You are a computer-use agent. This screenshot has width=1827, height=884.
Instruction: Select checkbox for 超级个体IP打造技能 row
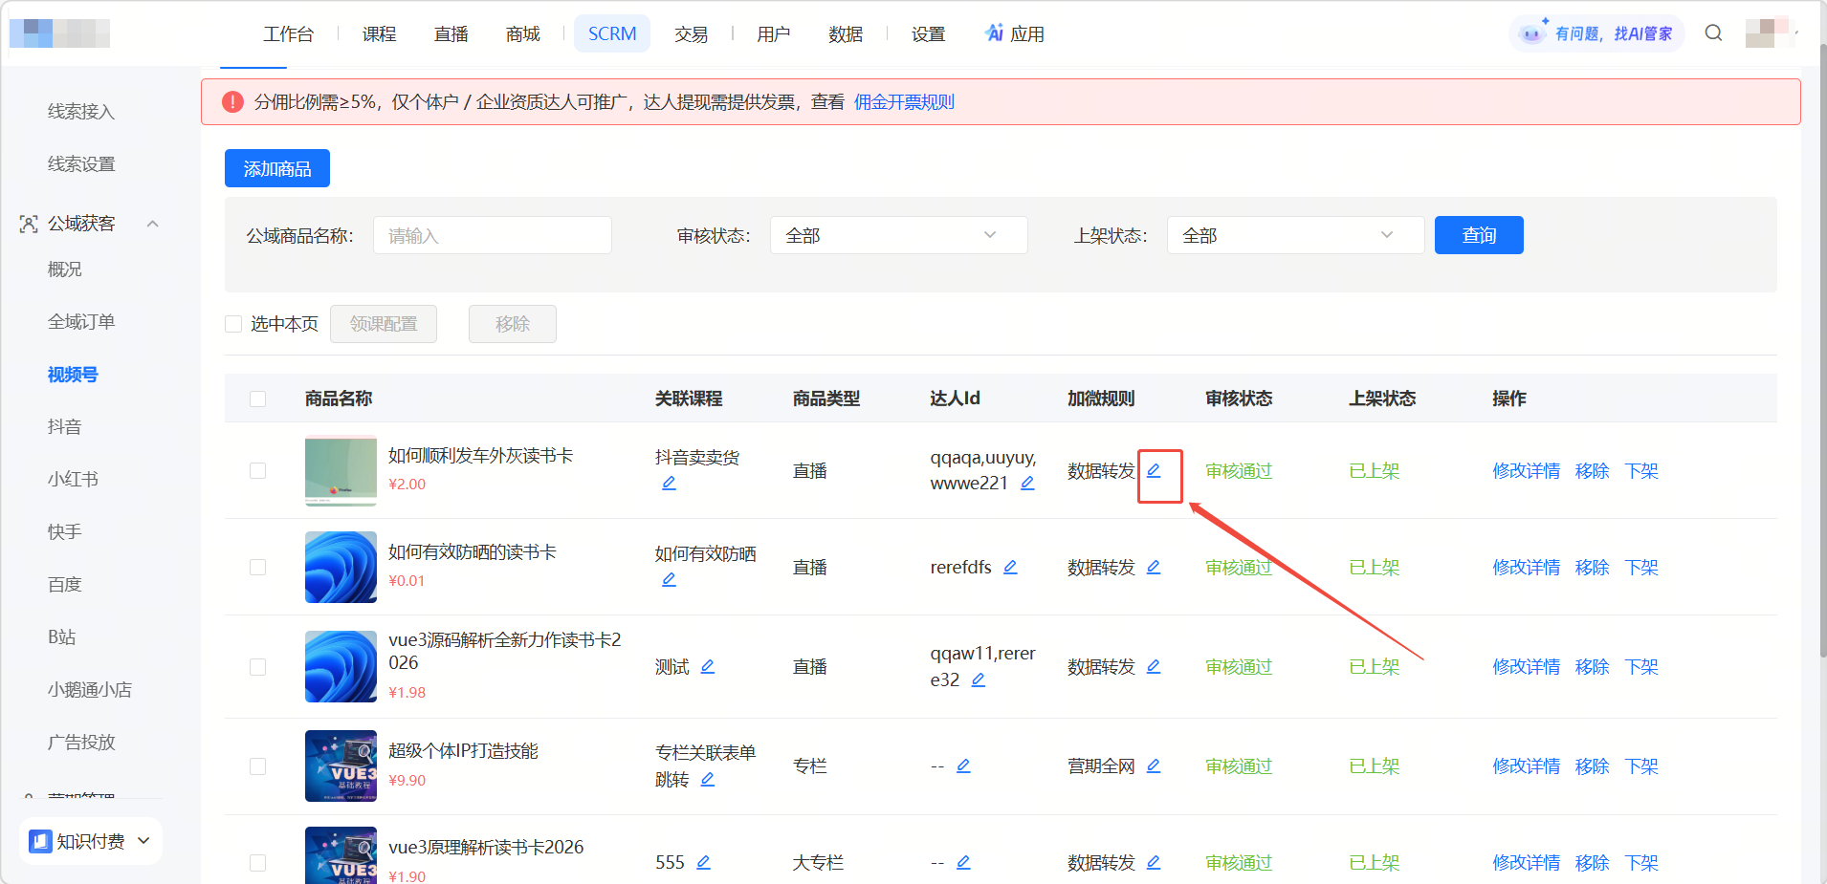click(x=257, y=766)
